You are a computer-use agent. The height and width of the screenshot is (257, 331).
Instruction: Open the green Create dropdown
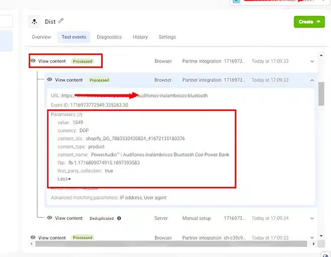tap(309, 22)
